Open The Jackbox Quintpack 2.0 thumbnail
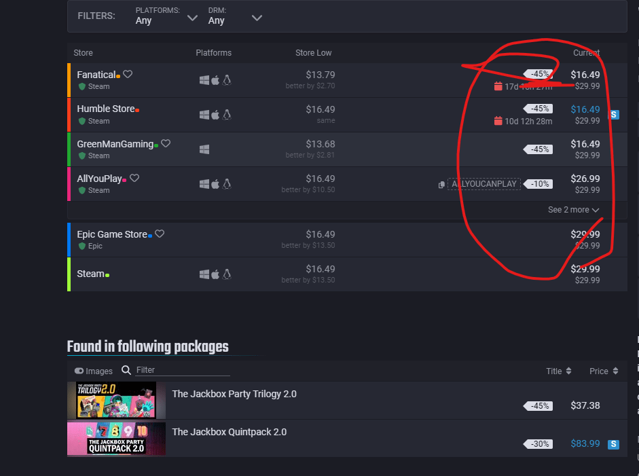 [x=116, y=439]
